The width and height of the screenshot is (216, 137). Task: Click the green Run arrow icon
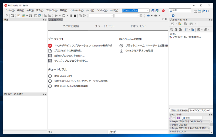coord(56,16)
